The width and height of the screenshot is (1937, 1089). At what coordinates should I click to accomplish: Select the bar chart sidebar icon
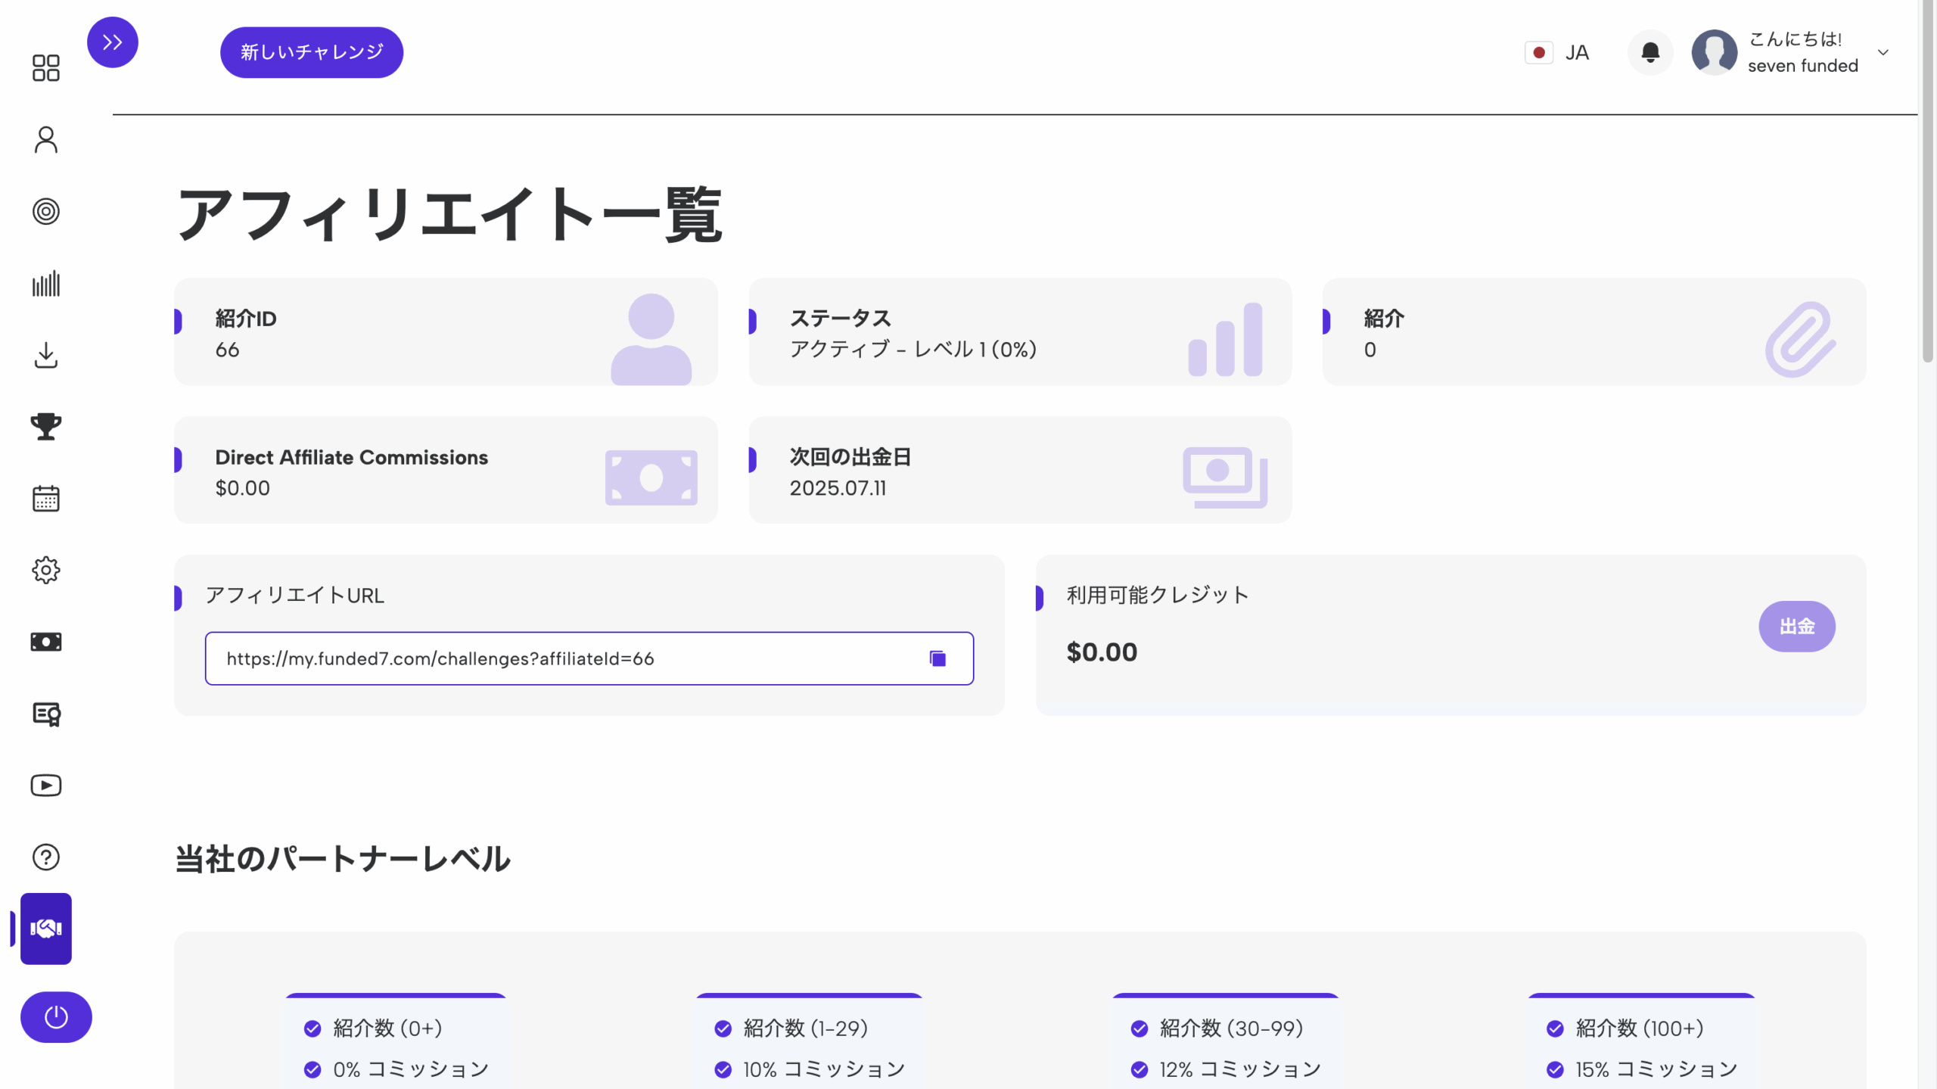pyautogui.click(x=46, y=284)
